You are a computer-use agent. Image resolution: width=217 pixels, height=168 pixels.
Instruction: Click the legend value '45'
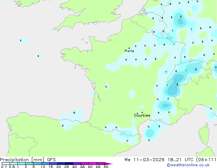98,167
